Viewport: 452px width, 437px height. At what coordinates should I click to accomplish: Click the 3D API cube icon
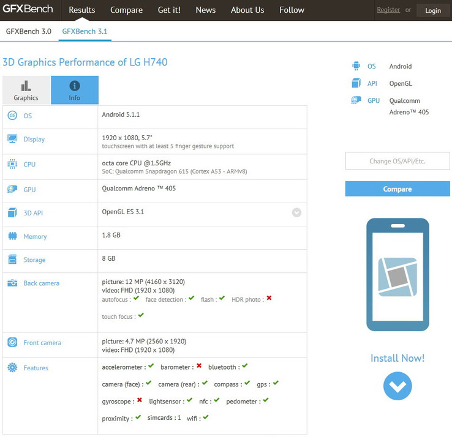tap(12, 212)
